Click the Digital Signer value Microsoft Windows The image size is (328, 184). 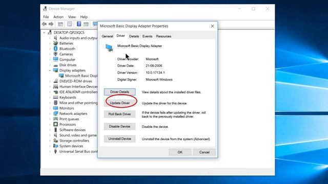pos(159,80)
